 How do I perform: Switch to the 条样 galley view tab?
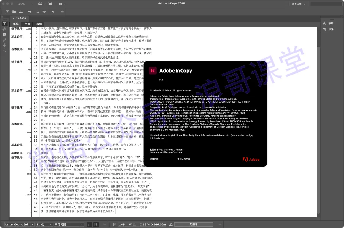point(16,24)
